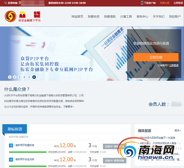Select banner slide 4 indicator
184x168 pixels.
tap(24, 77)
